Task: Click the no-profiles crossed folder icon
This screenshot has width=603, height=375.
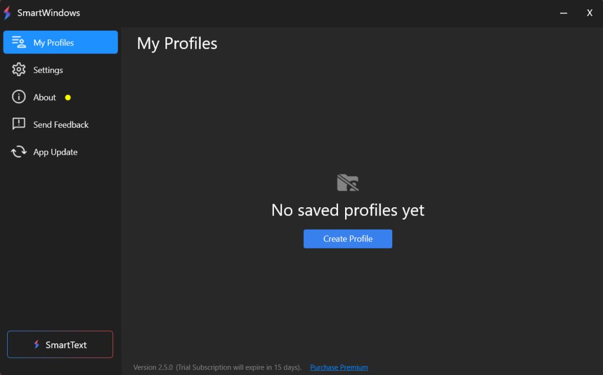Action: click(347, 182)
